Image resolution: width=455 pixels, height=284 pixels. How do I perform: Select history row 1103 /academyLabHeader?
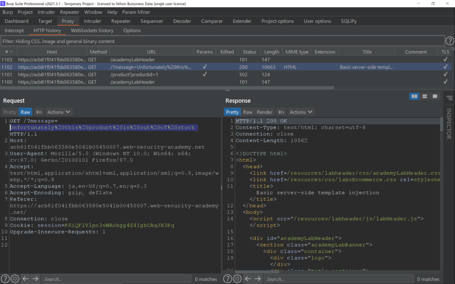[x=226, y=59]
